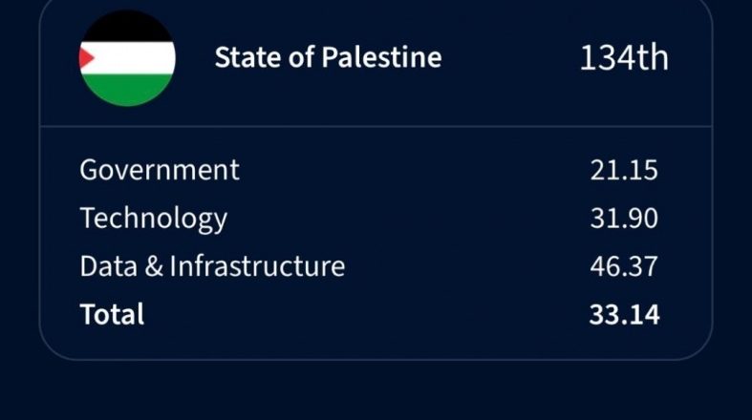This screenshot has width=752, height=420.
Task: Select the Technology category label
Action: point(153,218)
